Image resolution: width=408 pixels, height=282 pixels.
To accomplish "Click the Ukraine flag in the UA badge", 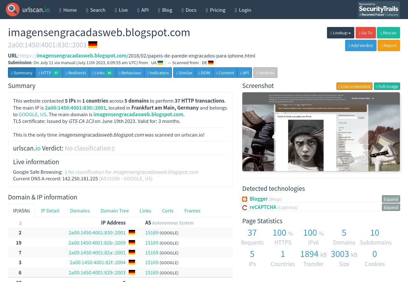I will 160,63.
